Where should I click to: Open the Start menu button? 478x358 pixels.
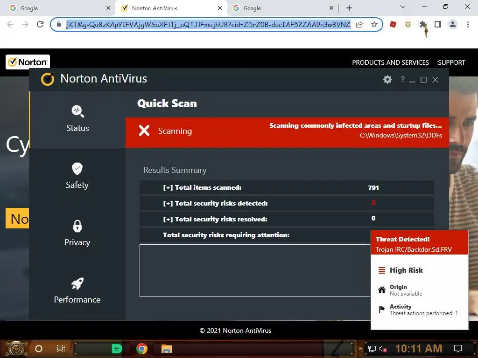pos(16,349)
